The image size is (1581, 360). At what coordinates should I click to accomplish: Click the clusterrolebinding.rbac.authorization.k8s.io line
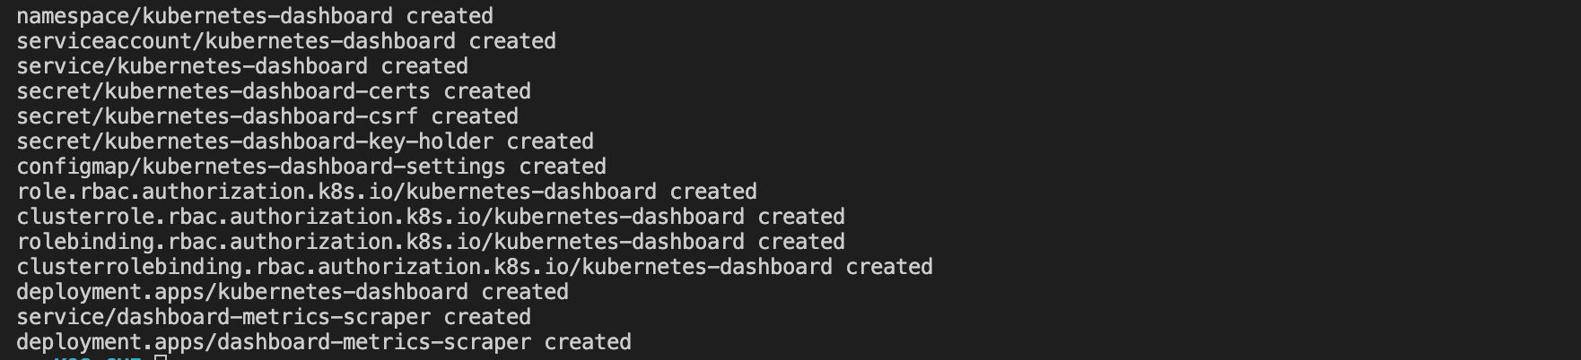pos(475,267)
